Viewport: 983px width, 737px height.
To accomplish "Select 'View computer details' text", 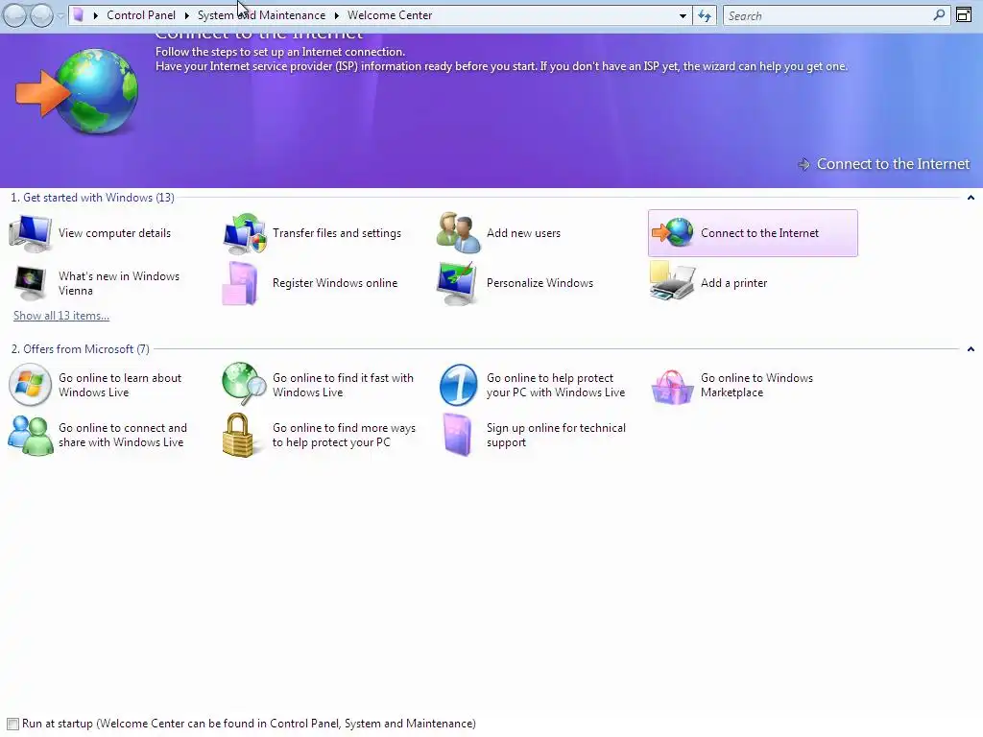I will (x=115, y=233).
